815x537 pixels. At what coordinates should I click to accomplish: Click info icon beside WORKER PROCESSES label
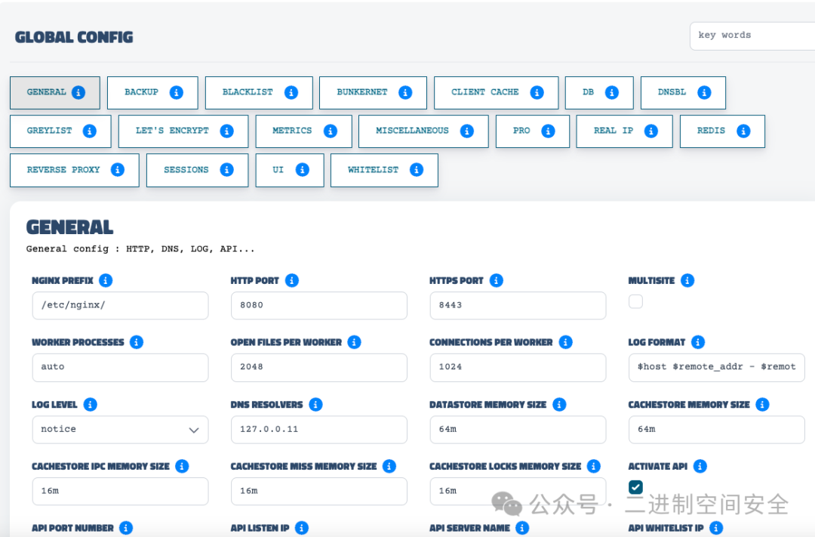[x=137, y=342]
